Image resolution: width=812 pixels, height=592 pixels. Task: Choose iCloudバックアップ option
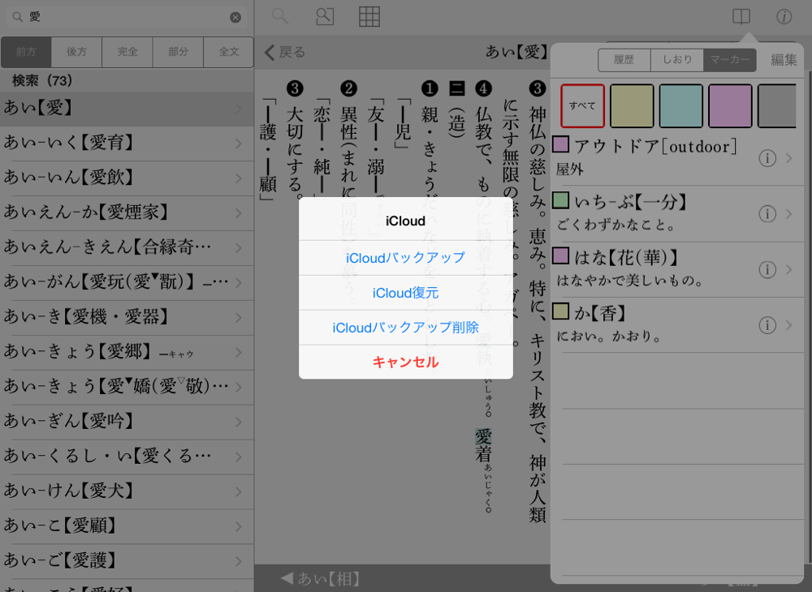(405, 258)
